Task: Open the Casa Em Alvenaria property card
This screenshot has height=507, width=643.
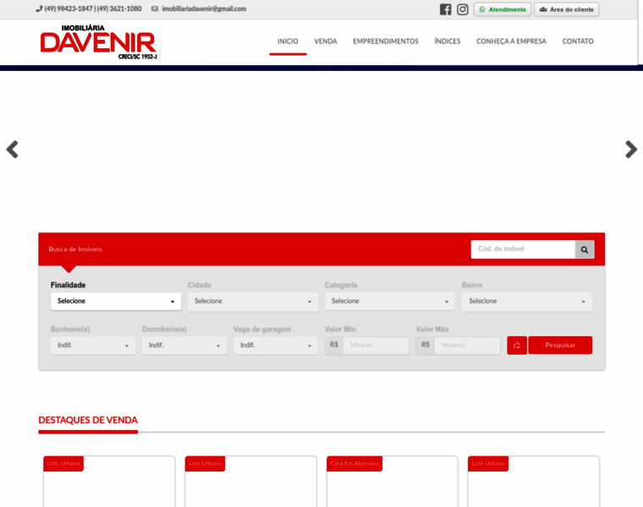Action: [392, 481]
